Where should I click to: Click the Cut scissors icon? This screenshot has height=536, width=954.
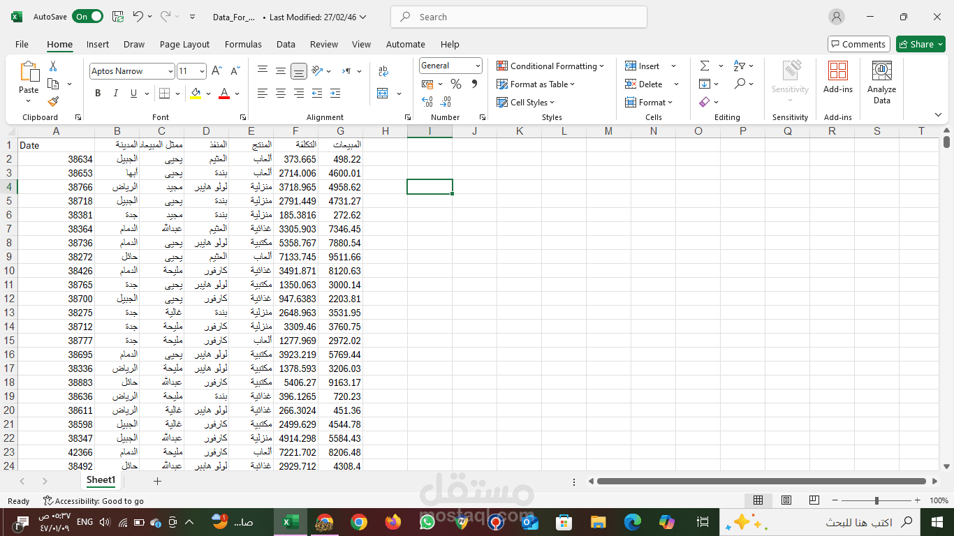tap(53, 66)
